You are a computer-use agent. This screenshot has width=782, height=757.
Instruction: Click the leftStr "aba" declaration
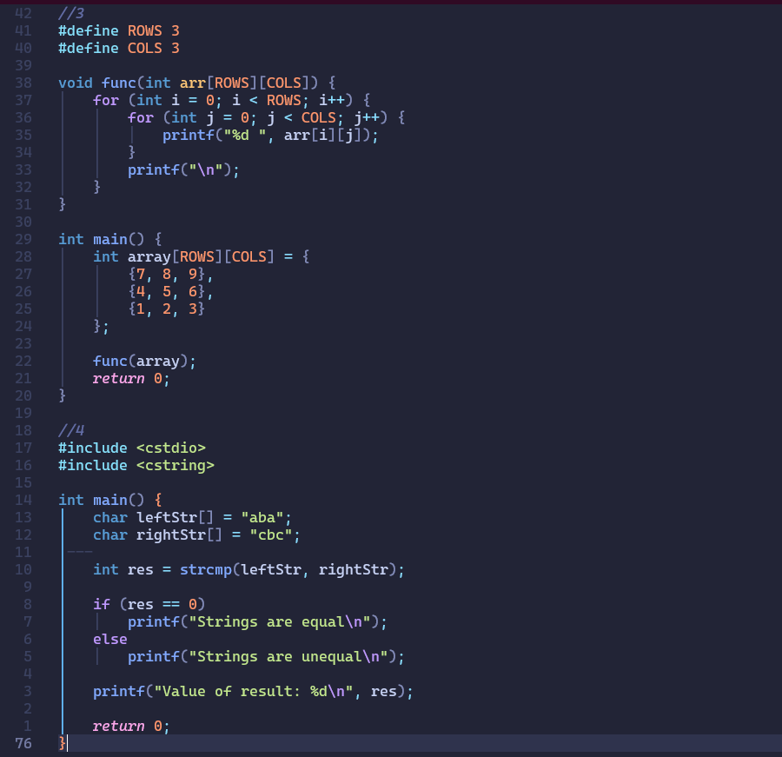(x=193, y=517)
